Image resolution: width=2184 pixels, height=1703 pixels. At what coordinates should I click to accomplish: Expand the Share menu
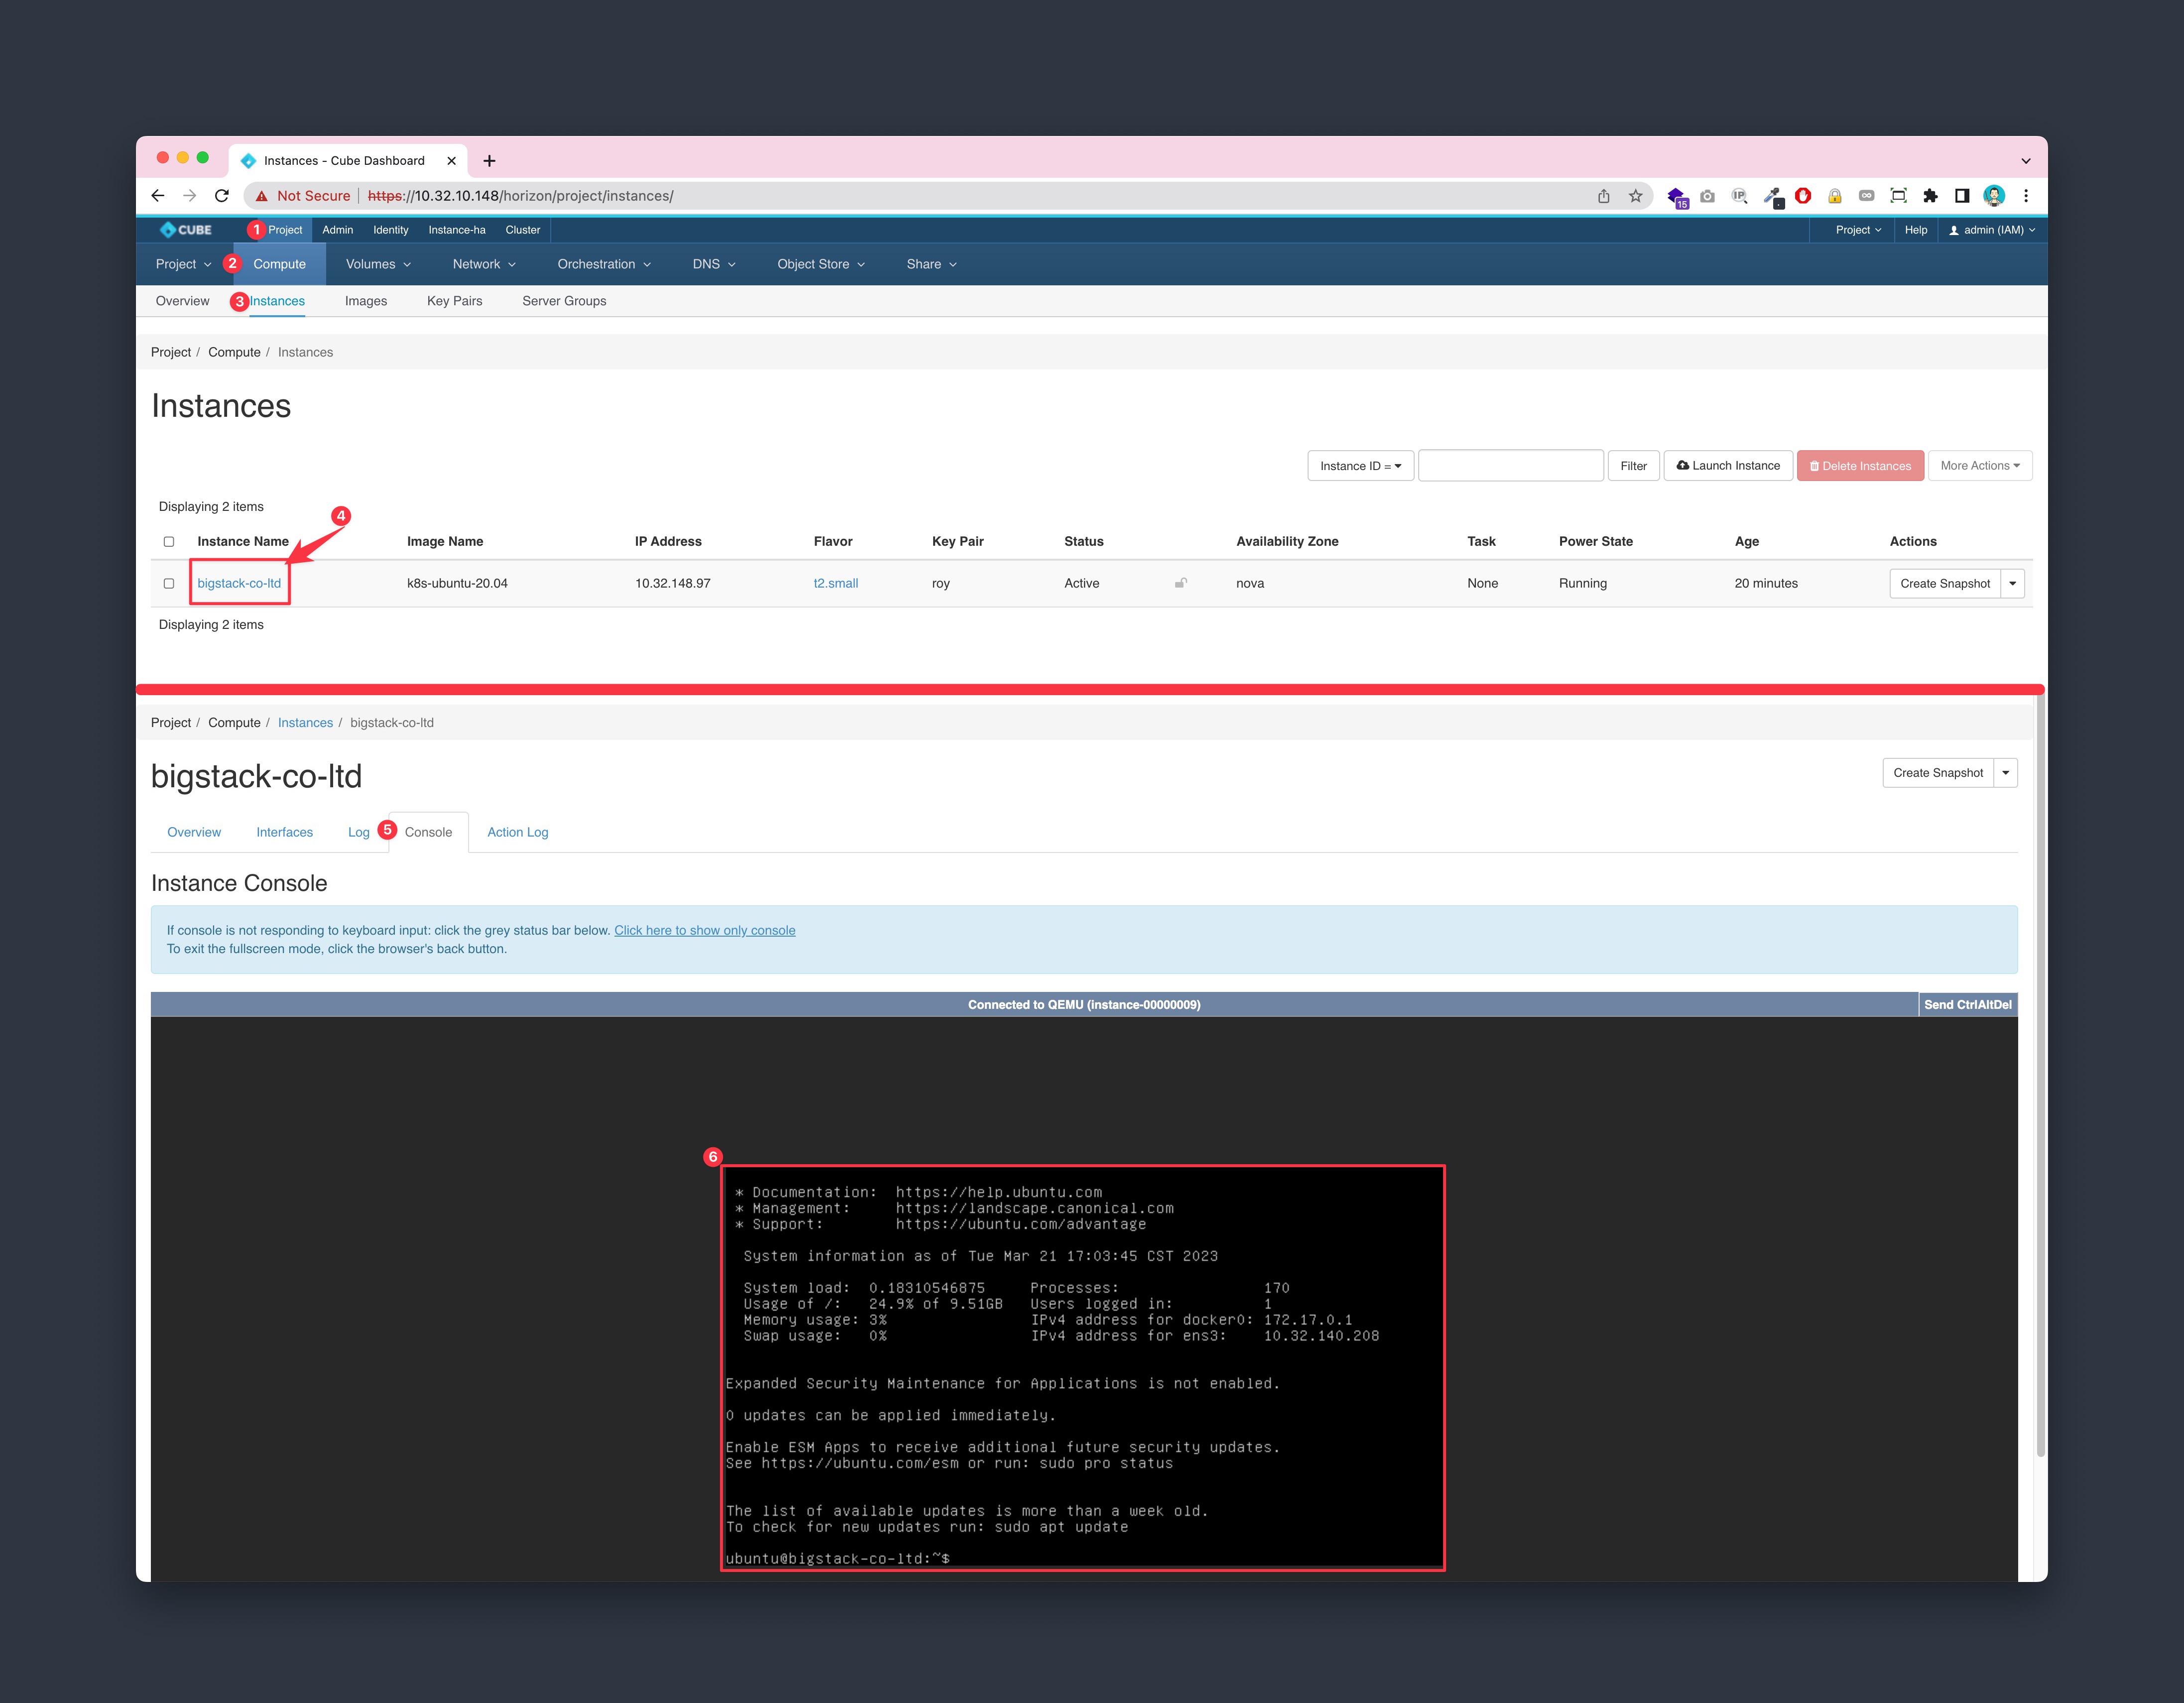(932, 264)
